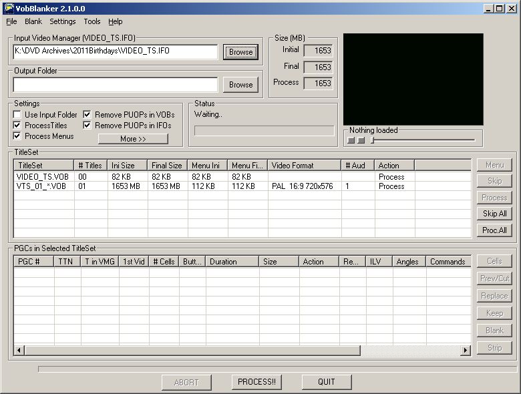Image resolution: width=521 pixels, height=394 pixels.
Task: Expand settings with More >> button
Action: [x=133, y=139]
